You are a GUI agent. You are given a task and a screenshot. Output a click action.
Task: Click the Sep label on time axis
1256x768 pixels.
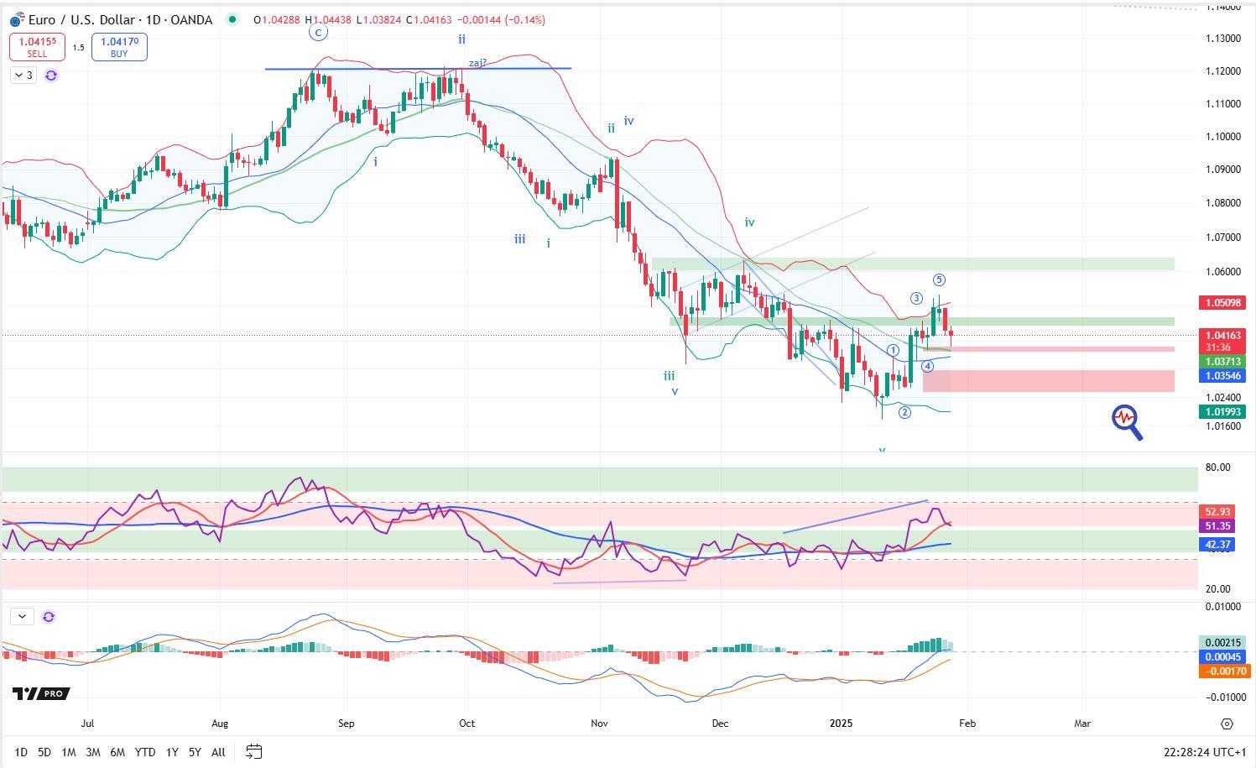tap(346, 723)
